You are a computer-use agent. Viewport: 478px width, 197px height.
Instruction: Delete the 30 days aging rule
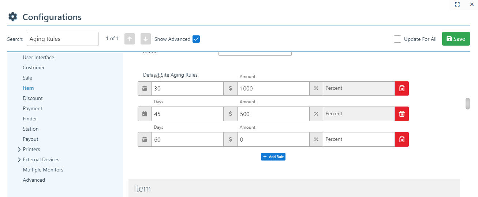(x=402, y=88)
